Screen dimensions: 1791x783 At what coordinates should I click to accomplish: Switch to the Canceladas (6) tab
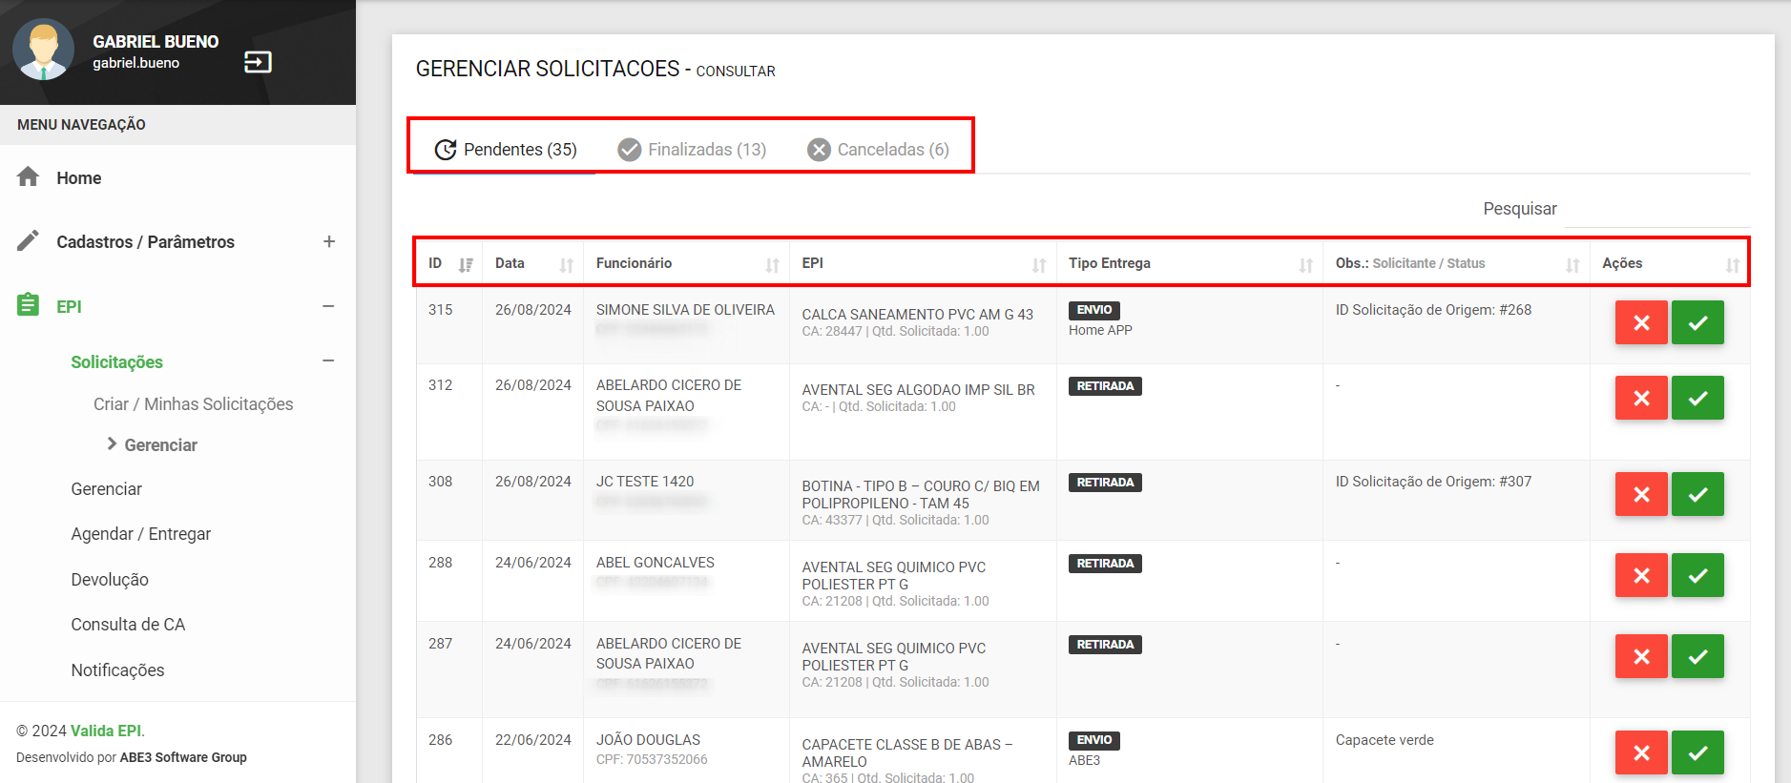tap(879, 150)
